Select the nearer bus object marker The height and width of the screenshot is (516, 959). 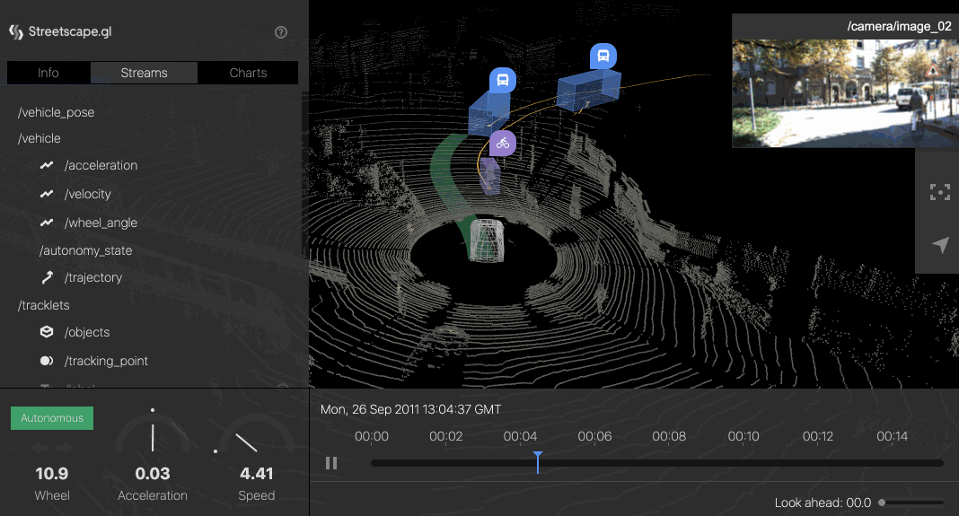(x=502, y=80)
